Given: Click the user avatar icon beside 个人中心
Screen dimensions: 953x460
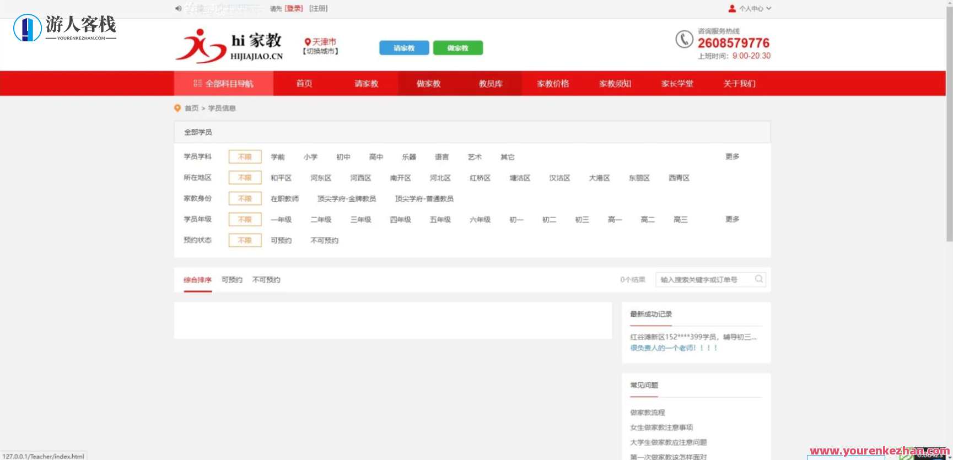Looking at the screenshot, I should coord(732,8).
